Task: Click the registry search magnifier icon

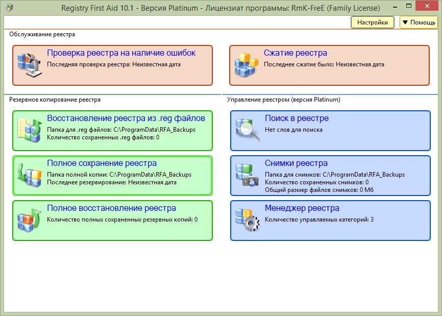Action: point(247,130)
